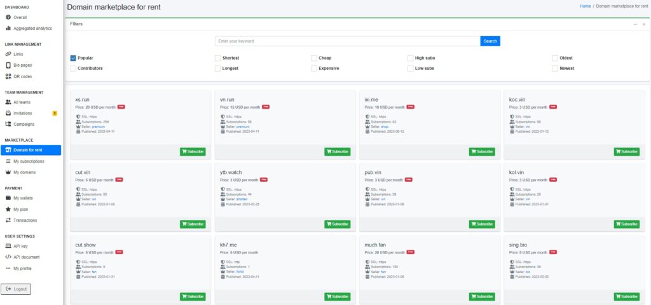Viewport: 651px width, 305px height.
Task: Click red badge on vn.run card
Action: coord(266,107)
